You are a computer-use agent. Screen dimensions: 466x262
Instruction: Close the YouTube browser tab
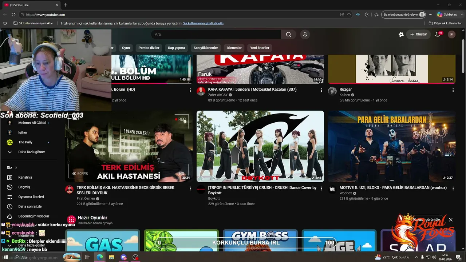tap(57, 5)
